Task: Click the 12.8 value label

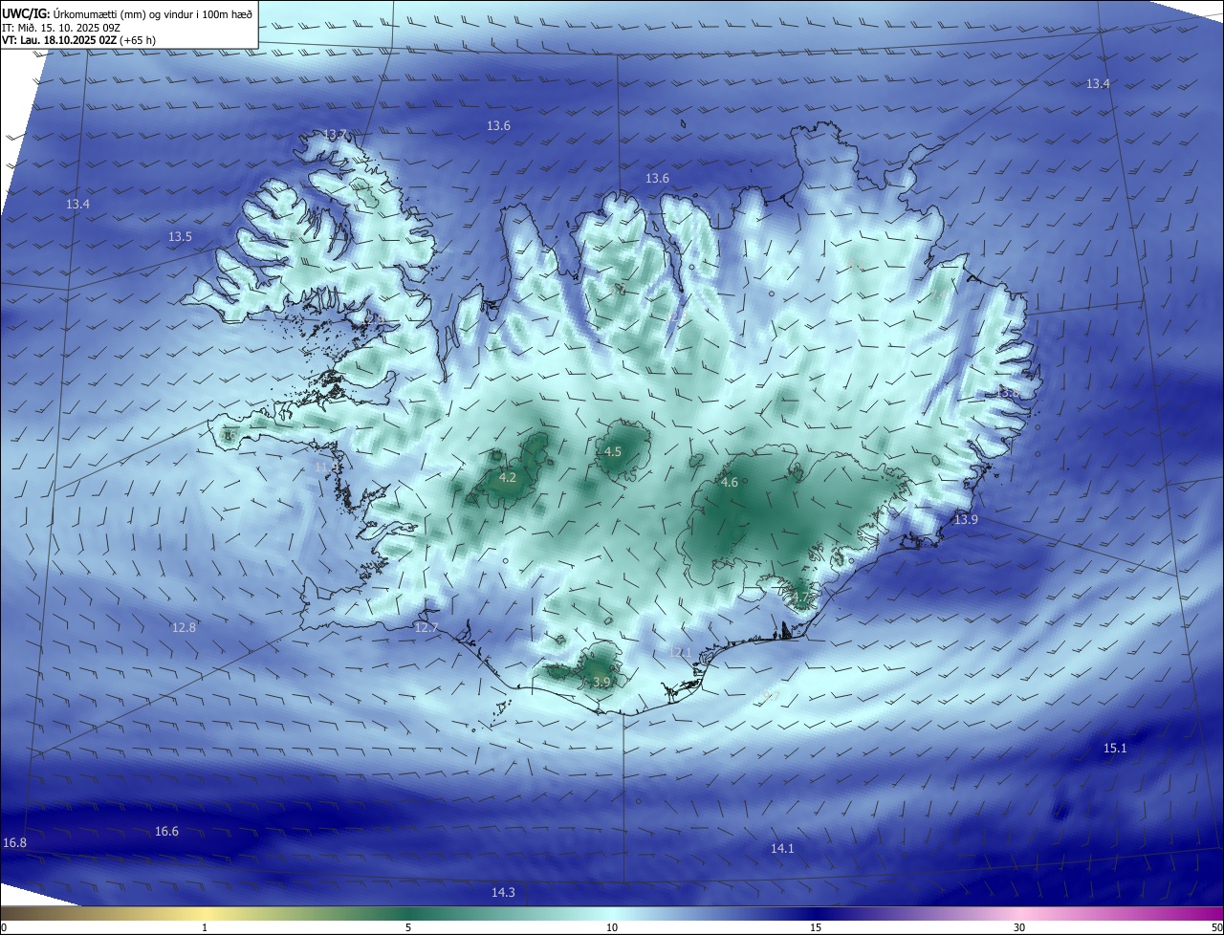Action: click(x=184, y=627)
